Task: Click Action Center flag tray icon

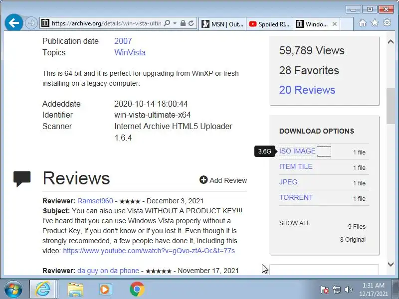Action: [325, 290]
